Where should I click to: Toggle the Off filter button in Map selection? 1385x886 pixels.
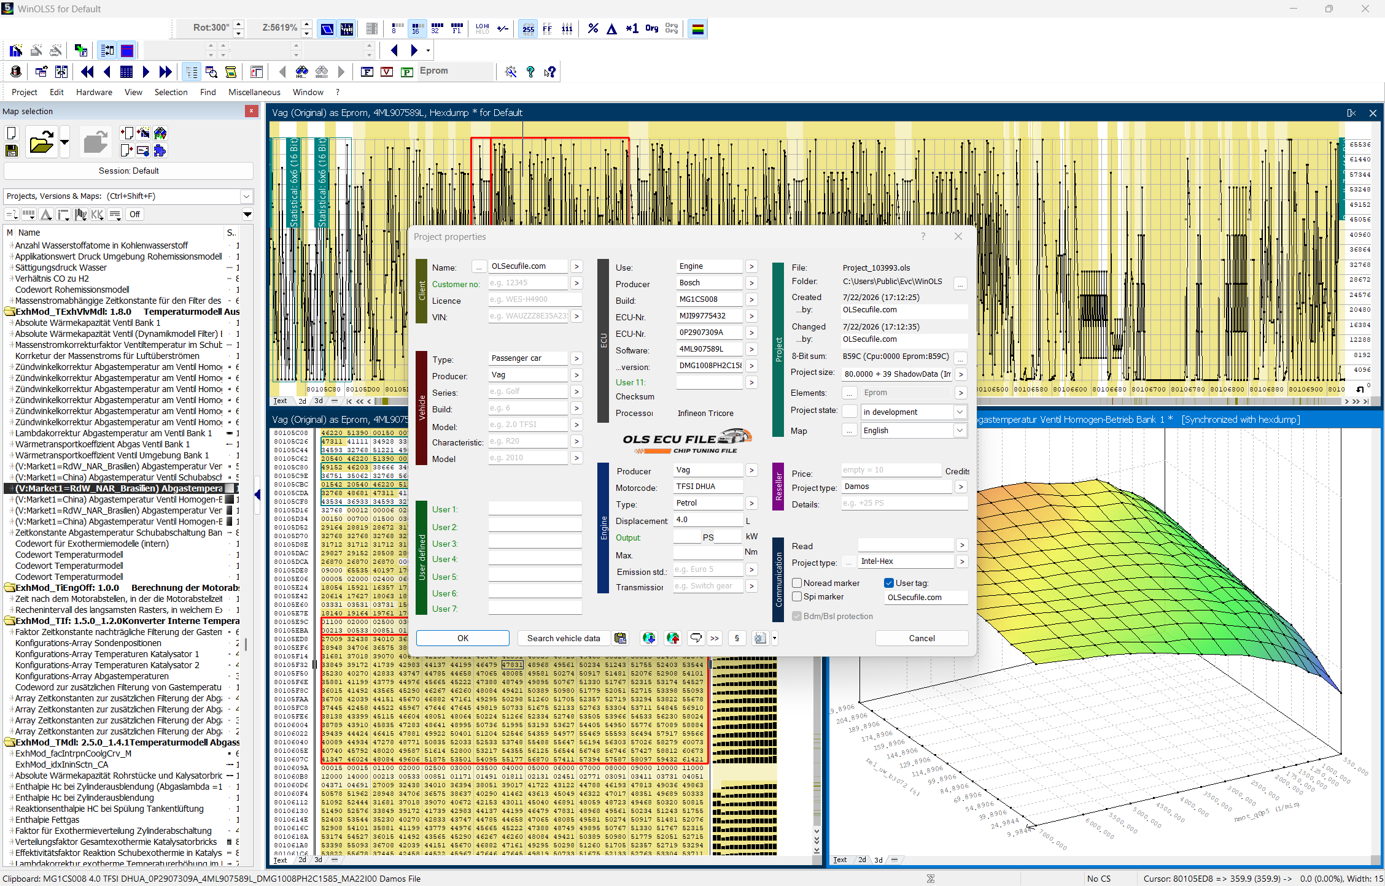coord(134,214)
